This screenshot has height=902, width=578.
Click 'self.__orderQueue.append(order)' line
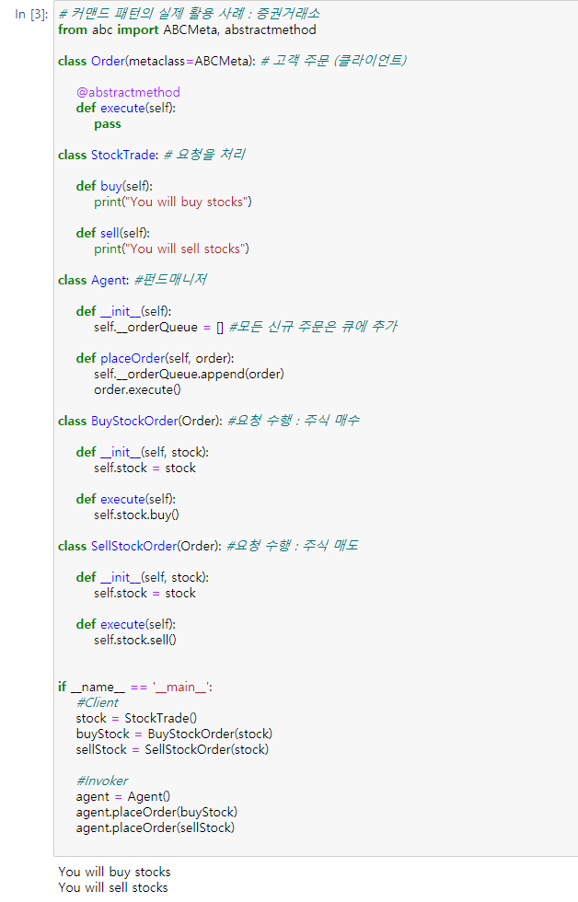pos(189,374)
